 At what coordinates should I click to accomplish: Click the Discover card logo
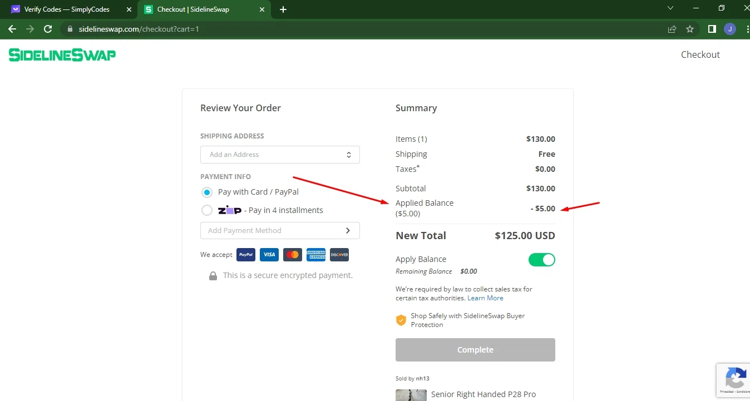(339, 255)
